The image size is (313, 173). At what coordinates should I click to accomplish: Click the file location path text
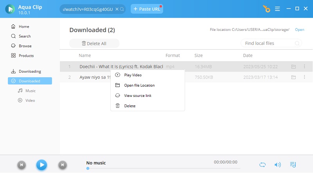(250, 30)
